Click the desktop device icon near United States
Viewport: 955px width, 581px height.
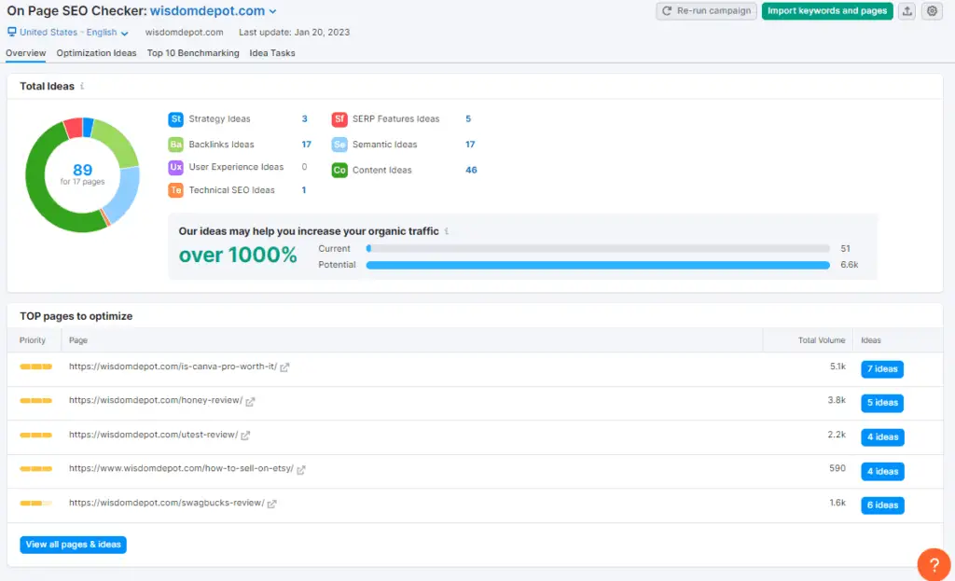tap(11, 32)
